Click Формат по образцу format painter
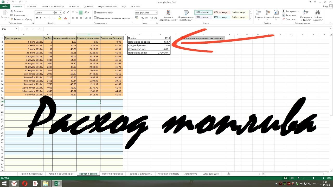The height and width of the screenshot is (187, 333). click(21, 19)
